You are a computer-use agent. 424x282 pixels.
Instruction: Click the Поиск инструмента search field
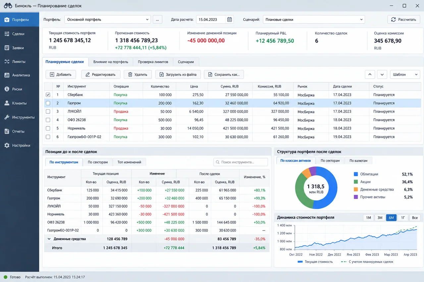(x=240, y=162)
